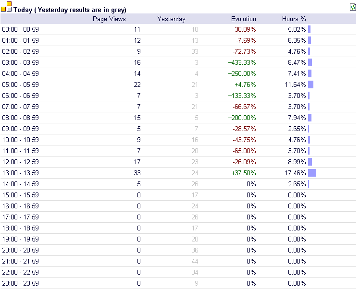Select the 23:00 - 23:59 row label
This screenshot has height=289, width=360.
click(x=21, y=283)
